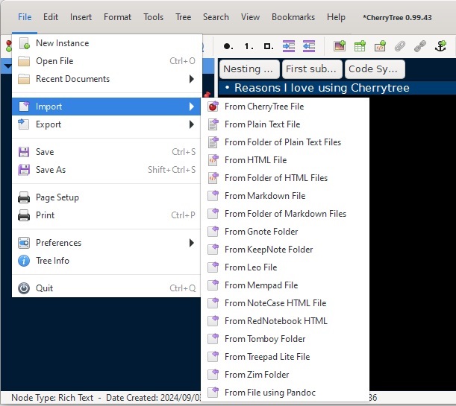This screenshot has height=406, width=456.
Task: Open the Tools menu
Action: click(153, 17)
